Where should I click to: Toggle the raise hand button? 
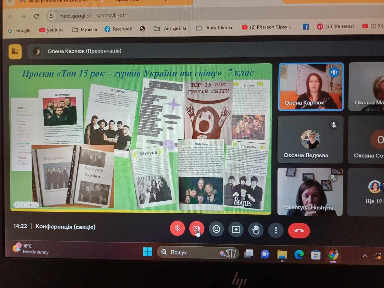tap(256, 230)
